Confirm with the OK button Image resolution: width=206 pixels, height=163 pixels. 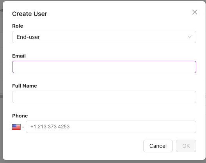[186, 146]
